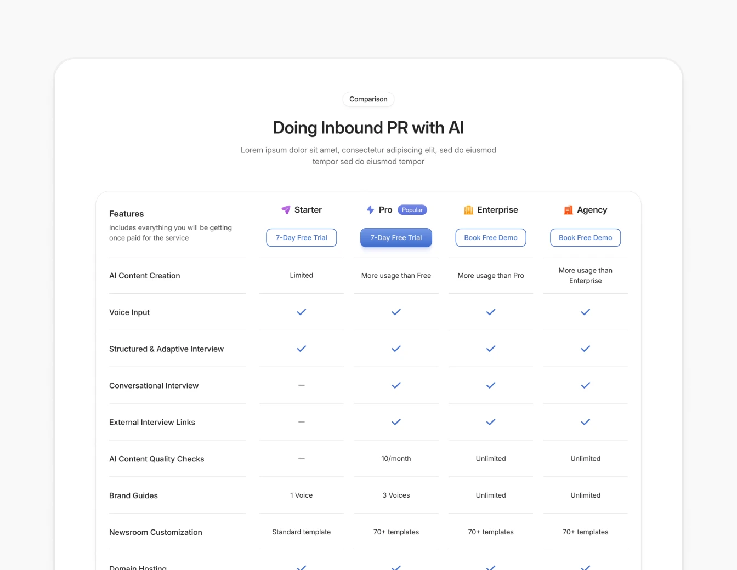
Task: Book a free demo for Enterprise
Action: pos(491,238)
